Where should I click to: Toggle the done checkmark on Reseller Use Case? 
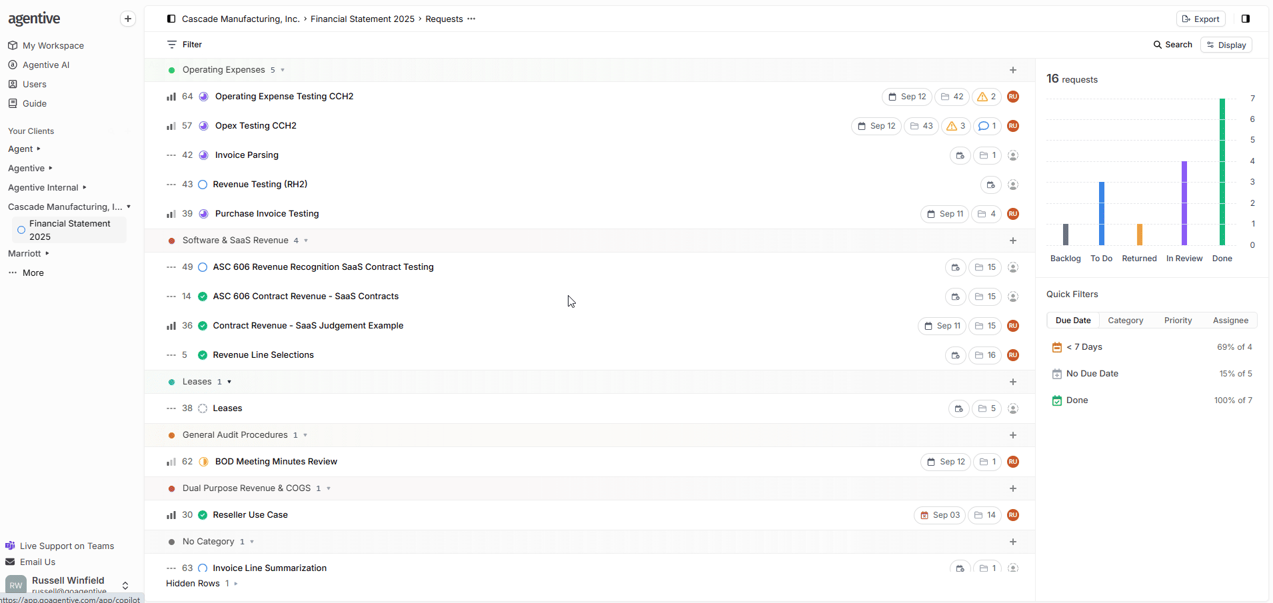pos(203,515)
